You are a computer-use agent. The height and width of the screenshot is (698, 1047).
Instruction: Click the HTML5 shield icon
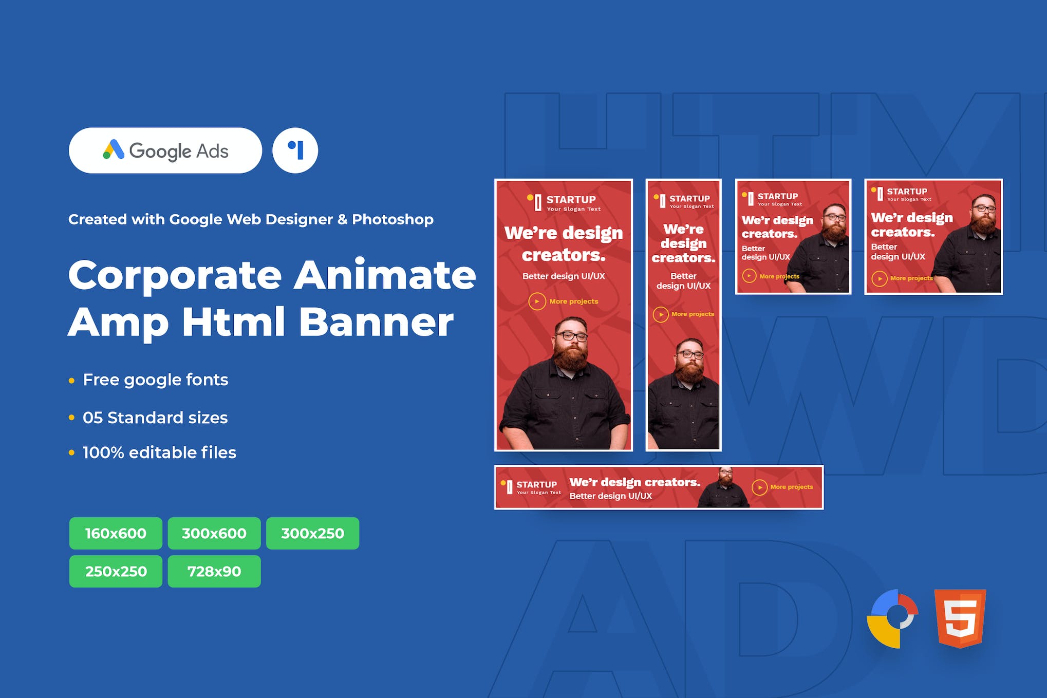click(960, 618)
